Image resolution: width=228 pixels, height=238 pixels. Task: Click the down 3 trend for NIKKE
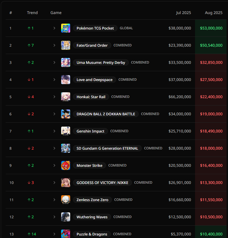click(x=30, y=183)
